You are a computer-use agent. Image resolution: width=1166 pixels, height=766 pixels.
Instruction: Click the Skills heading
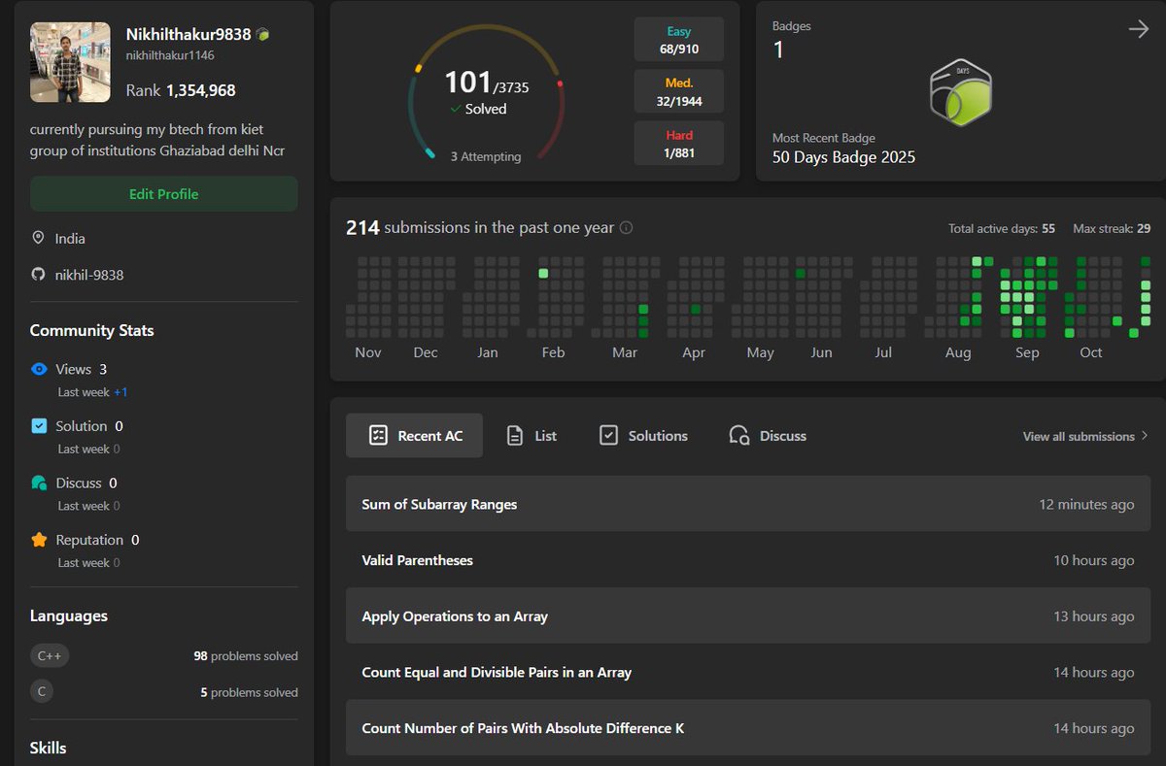[x=49, y=748]
